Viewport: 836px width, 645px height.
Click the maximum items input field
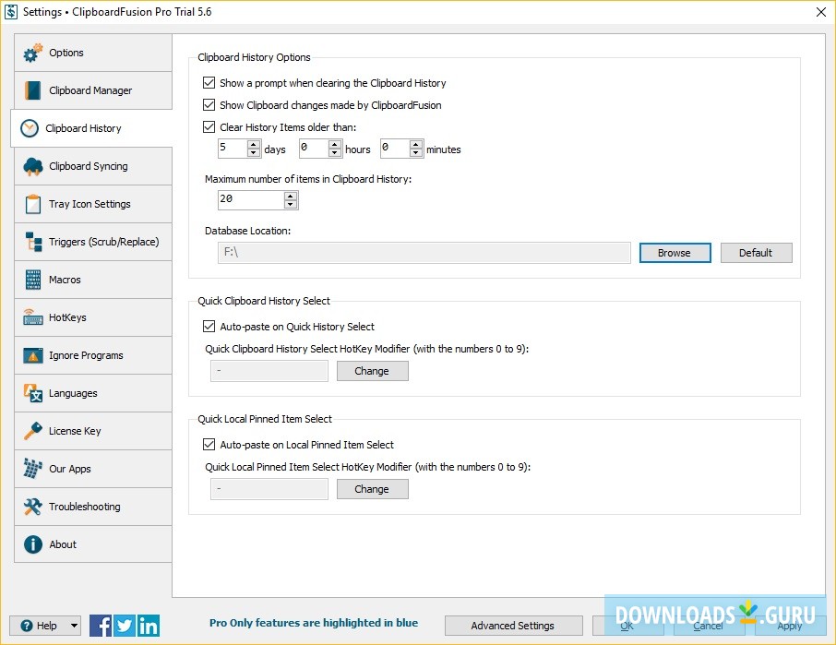coord(251,200)
